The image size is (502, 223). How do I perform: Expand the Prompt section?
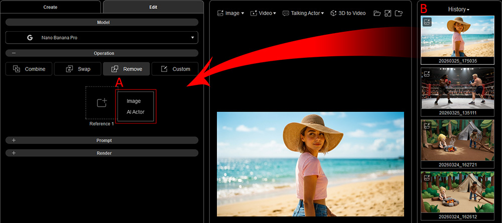click(102, 140)
